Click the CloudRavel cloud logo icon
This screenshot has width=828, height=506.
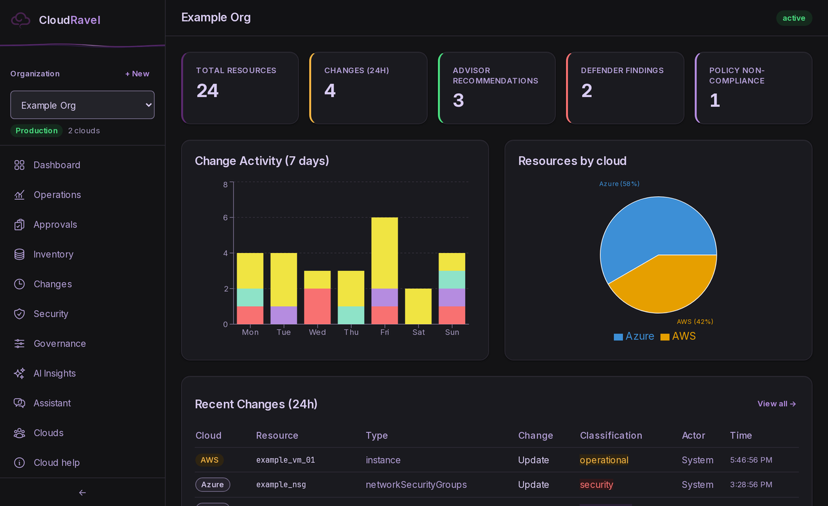pyautogui.click(x=21, y=19)
